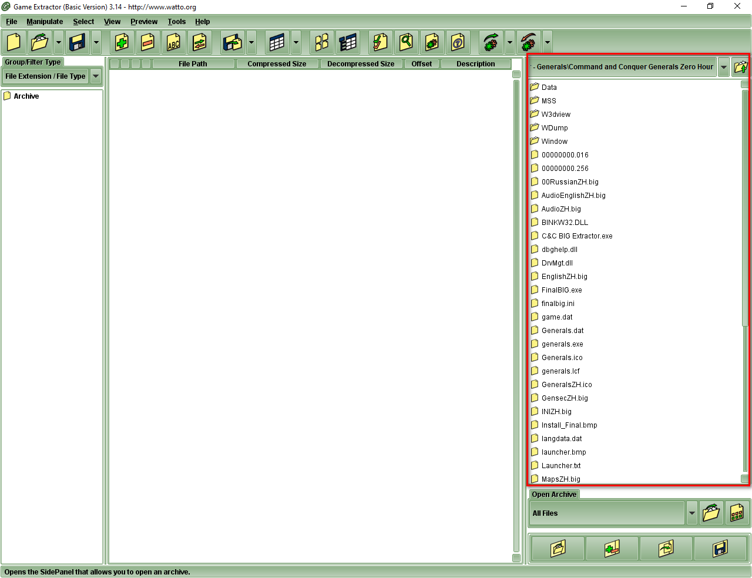Screen dimensions: 752x578
Task: Open the Select menu
Action: click(83, 22)
